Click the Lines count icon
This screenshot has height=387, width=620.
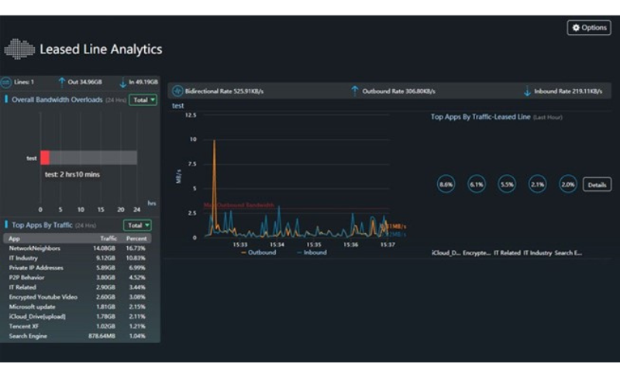coord(6,82)
